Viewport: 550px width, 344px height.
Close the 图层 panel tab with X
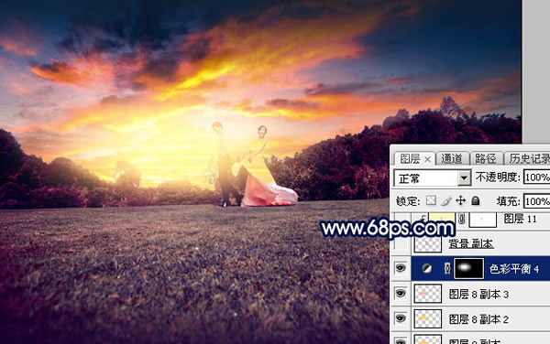coord(427,159)
